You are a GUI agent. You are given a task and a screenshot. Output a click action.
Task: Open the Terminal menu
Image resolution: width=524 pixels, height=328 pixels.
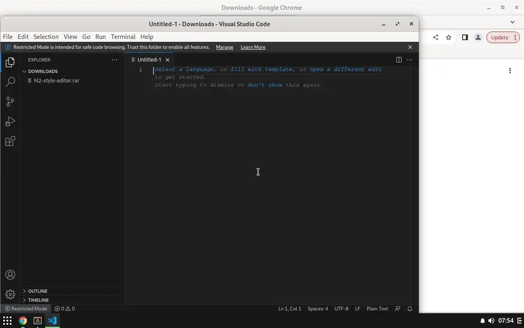tap(123, 37)
